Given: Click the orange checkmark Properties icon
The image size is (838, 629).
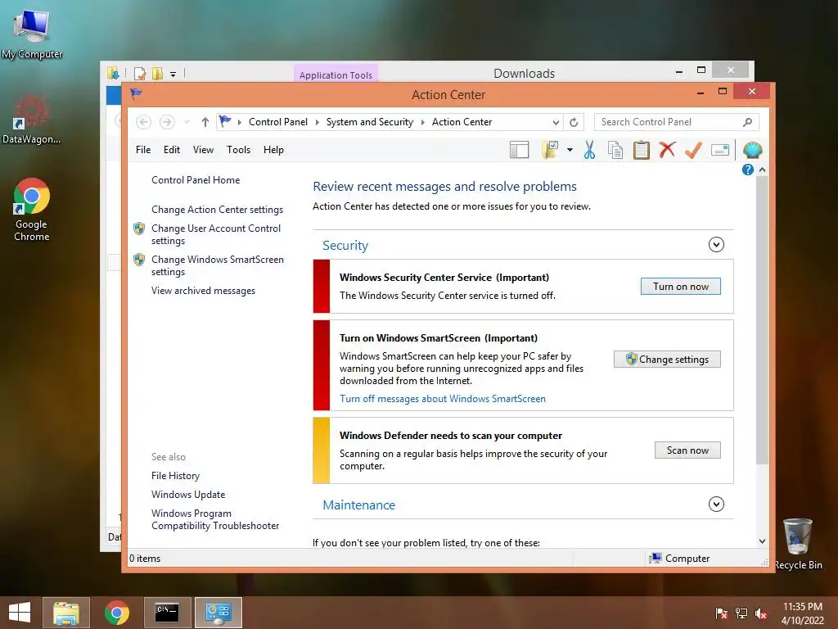Looking at the screenshot, I should (x=693, y=151).
